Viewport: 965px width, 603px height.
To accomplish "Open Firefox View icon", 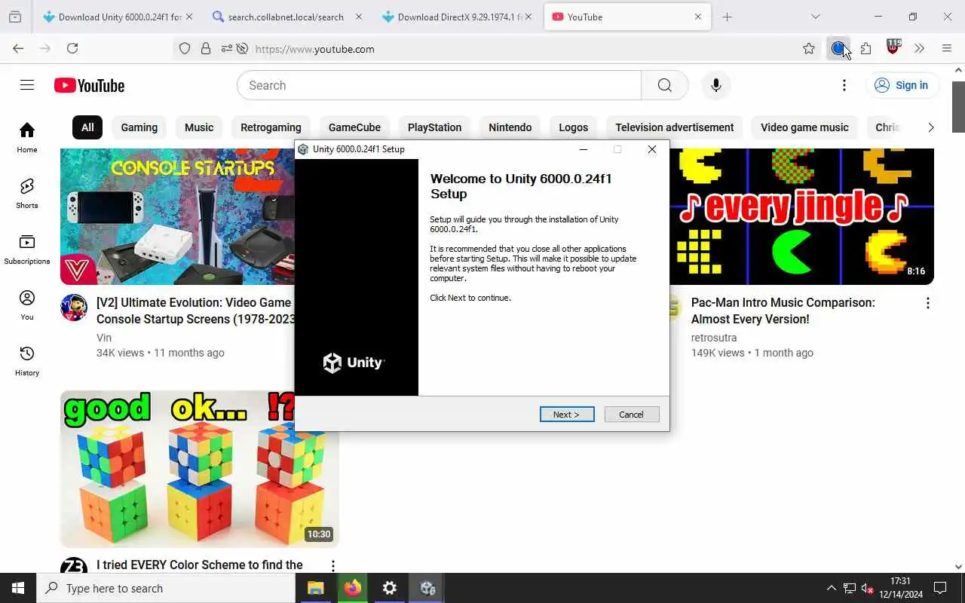I will 15,17.
